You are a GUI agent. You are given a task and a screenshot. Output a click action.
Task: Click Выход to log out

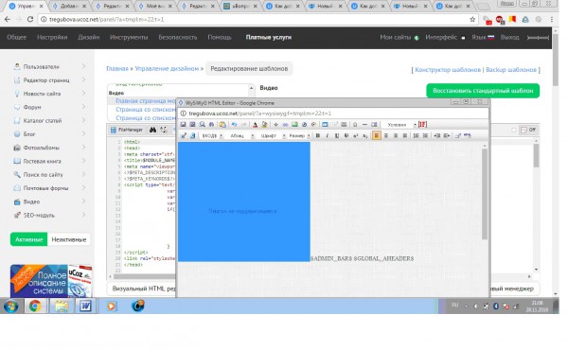pos(509,37)
